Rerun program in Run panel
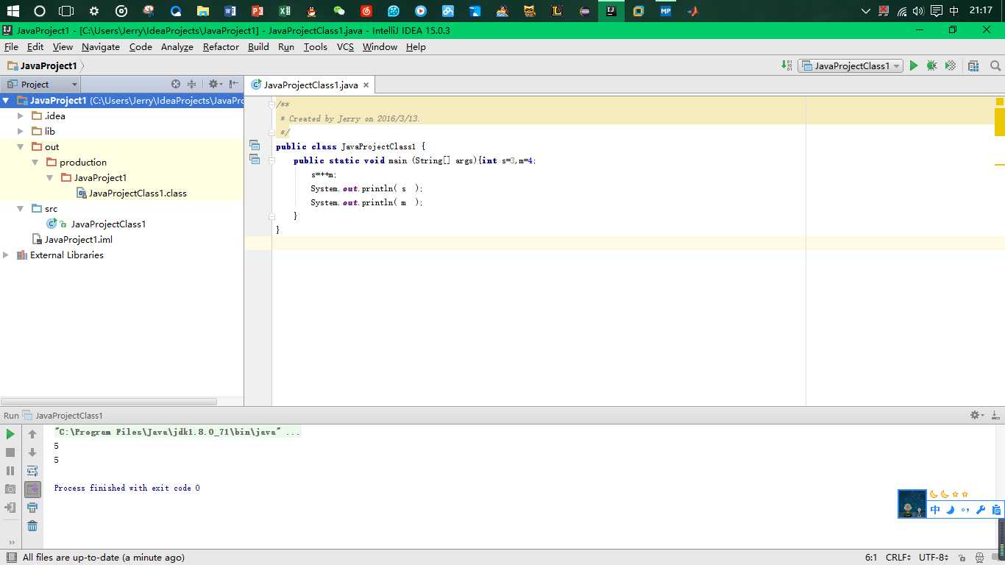 10,434
